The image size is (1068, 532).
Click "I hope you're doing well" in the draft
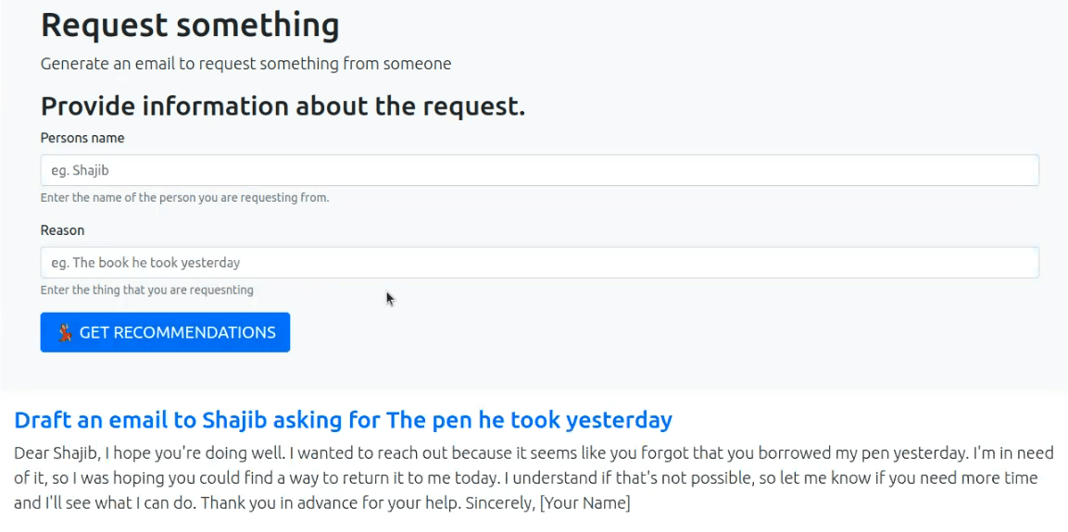tap(180, 453)
